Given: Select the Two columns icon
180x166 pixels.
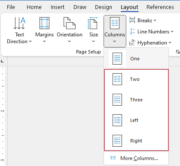Looking at the screenshot, I should tap(117, 79).
